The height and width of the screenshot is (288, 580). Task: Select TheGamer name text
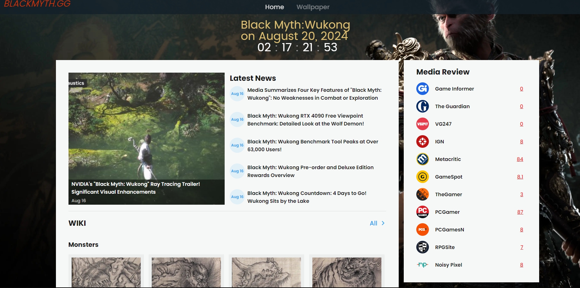click(449, 194)
